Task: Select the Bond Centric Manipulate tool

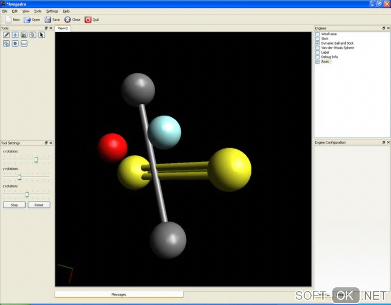Action: 24,35
